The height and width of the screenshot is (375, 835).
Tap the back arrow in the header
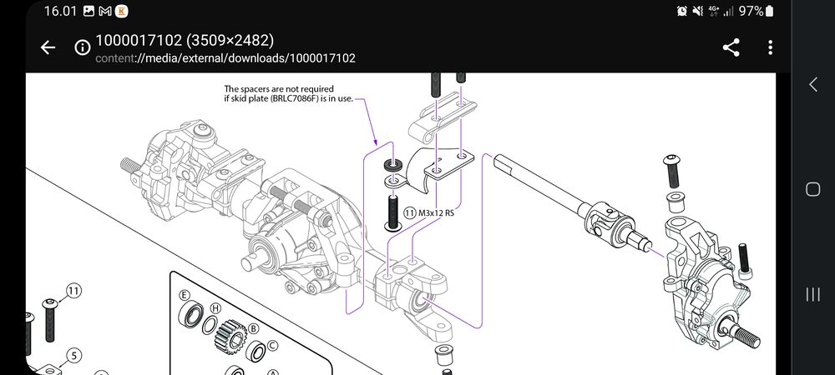coord(48,47)
